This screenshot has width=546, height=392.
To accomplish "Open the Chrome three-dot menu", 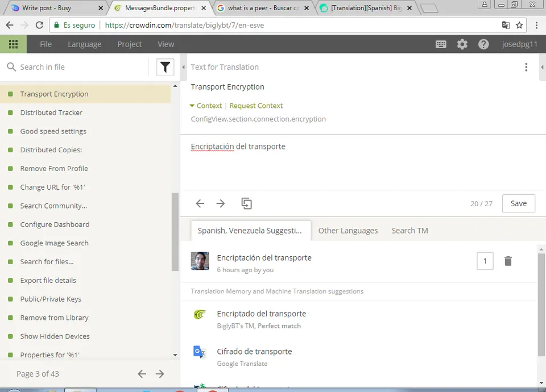I will point(536,25).
